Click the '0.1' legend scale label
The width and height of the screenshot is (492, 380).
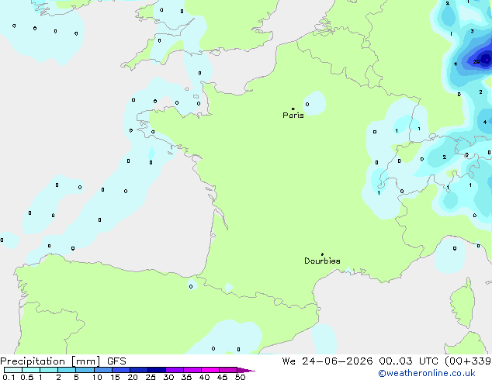[9, 377]
